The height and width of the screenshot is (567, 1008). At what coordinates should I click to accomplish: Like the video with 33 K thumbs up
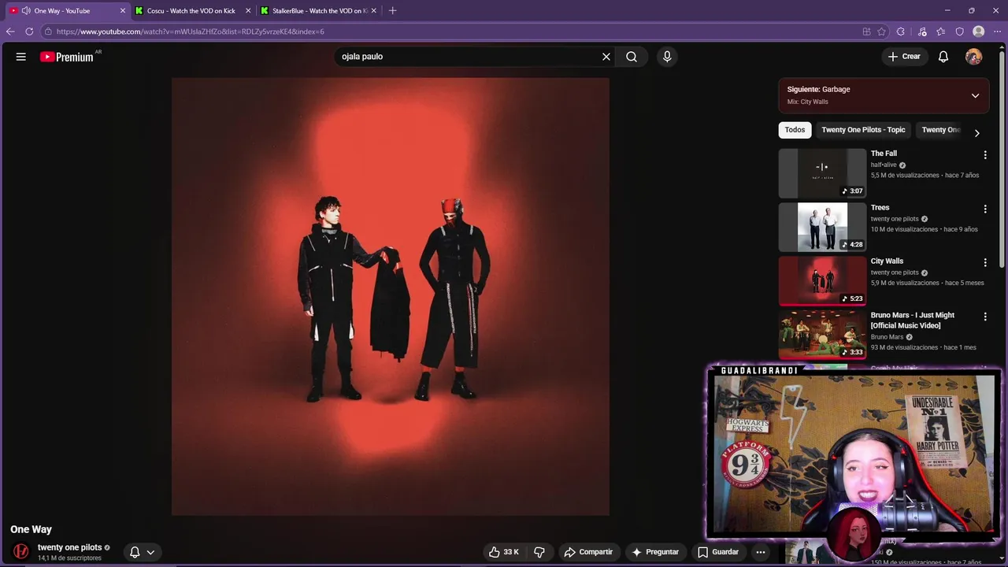[x=503, y=552]
